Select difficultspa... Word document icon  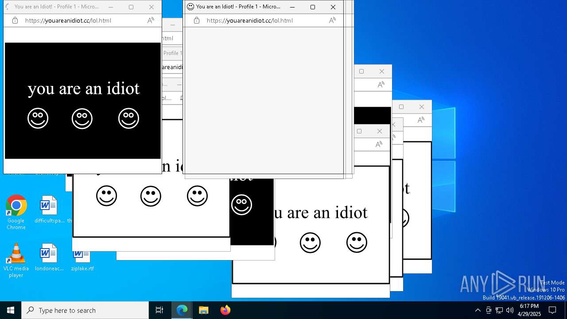click(49, 210)
